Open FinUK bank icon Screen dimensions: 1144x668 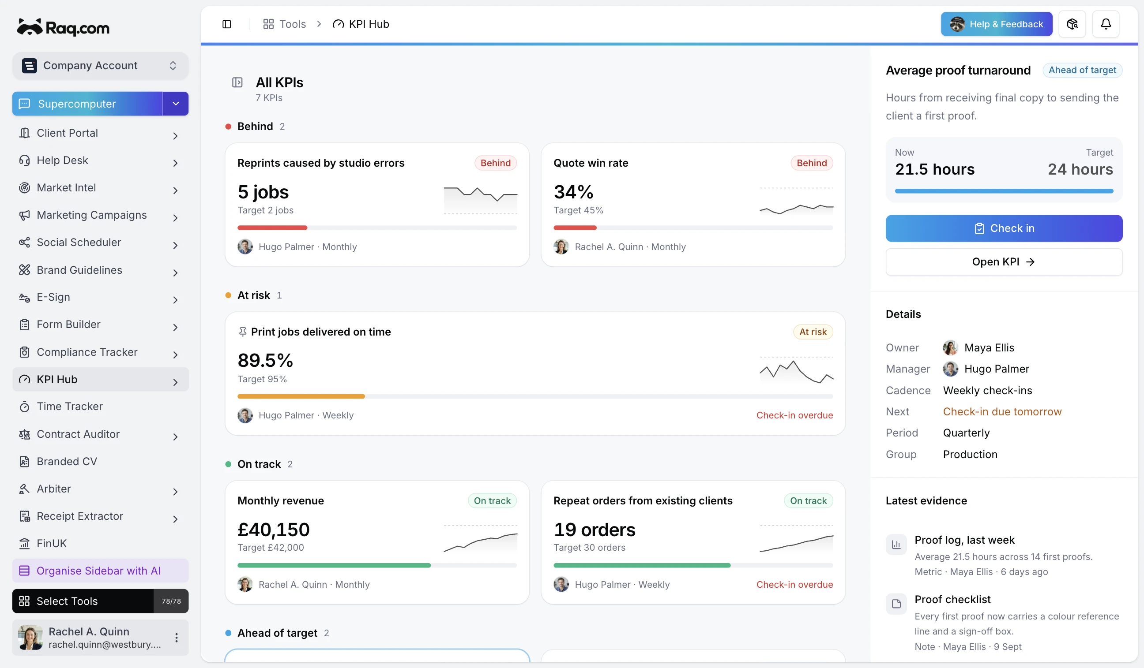tap(25, 543)
